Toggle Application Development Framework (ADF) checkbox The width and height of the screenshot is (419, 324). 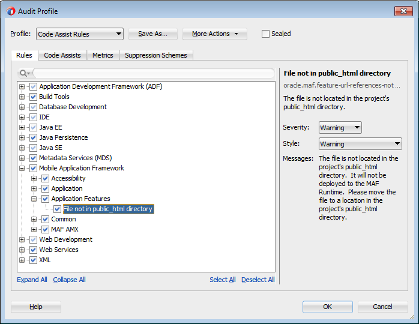(x=33, y=86)
